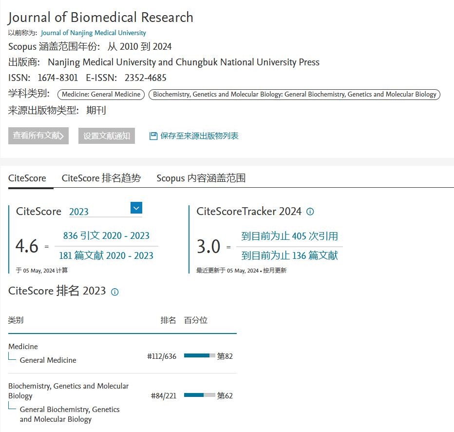
Task: Click the Medicine: General Medicine tag
Action: point(101,95)
